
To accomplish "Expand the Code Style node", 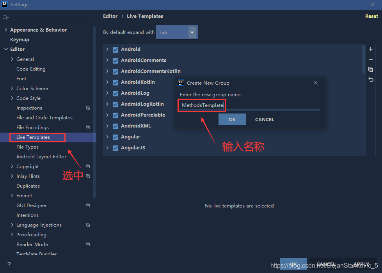I will [12, 98].
